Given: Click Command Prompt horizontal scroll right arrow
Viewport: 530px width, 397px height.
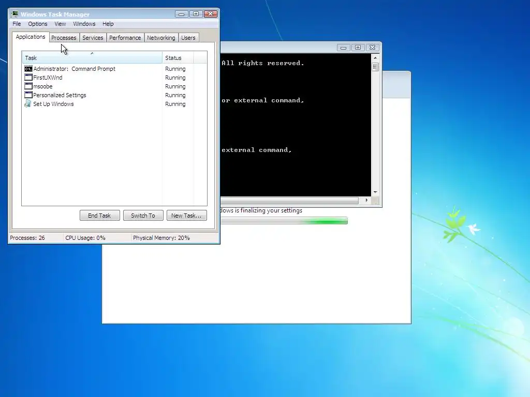Looking at the screenshot, I should click(x=366, y=200).
